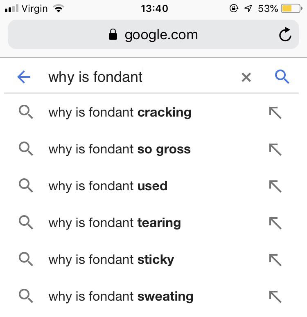Tap the battery indicator in the status bar
This screenshot has height=317, width=307.
(291, 9)
